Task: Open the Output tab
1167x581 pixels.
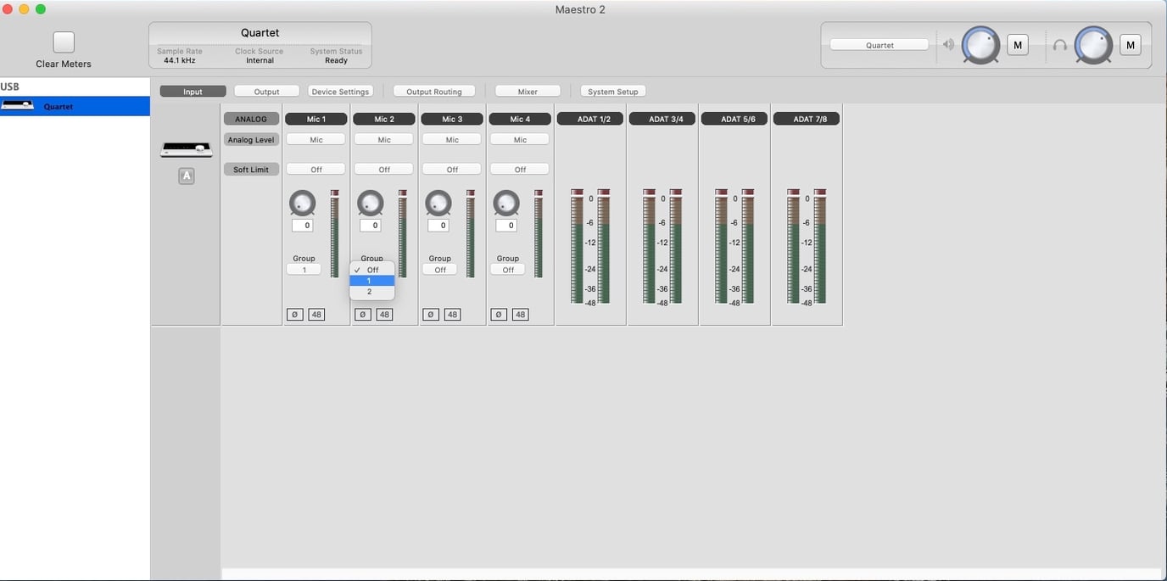Action: click(266, 92)
